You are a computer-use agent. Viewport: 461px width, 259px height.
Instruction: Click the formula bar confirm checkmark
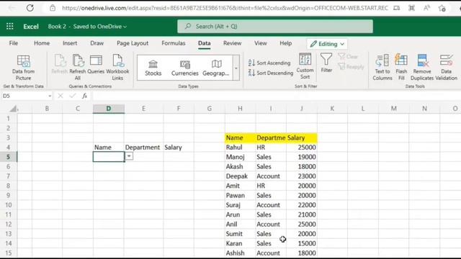(72, 96)
